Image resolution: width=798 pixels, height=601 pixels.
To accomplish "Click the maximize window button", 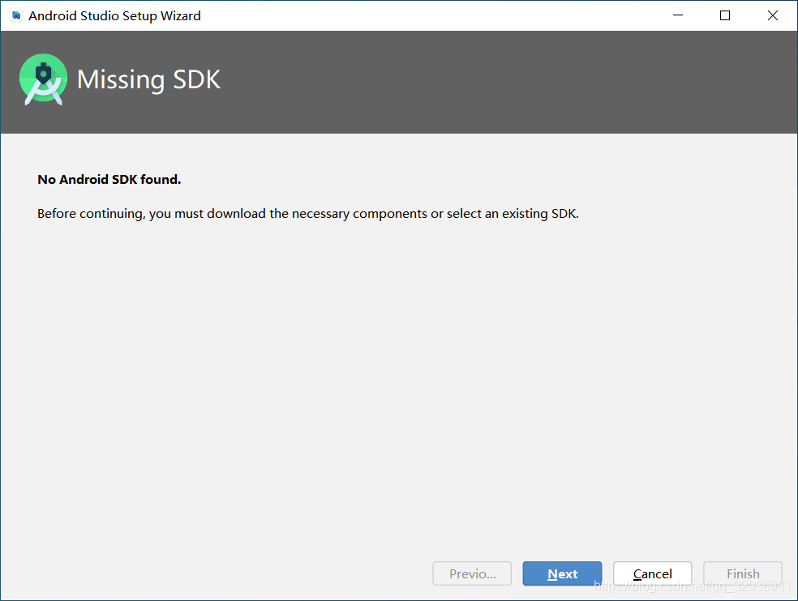I will coord(724,15).
